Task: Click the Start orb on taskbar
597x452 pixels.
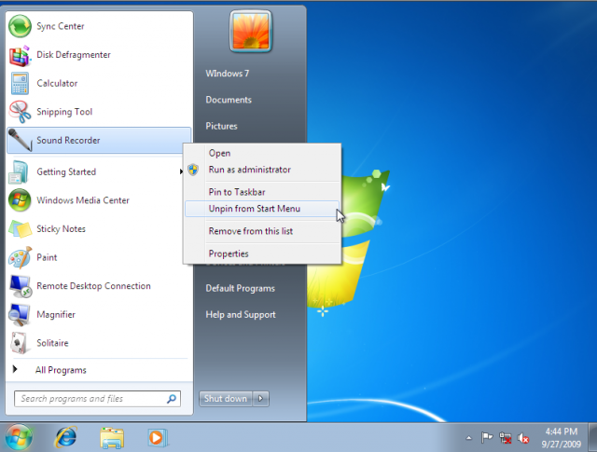Action: 19,437
